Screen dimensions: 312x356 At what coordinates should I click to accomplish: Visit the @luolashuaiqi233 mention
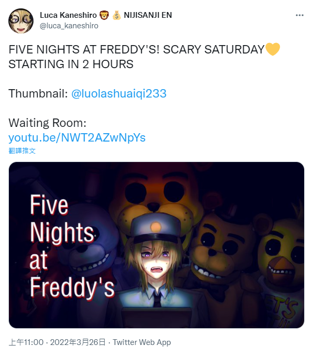pos(119,93)
